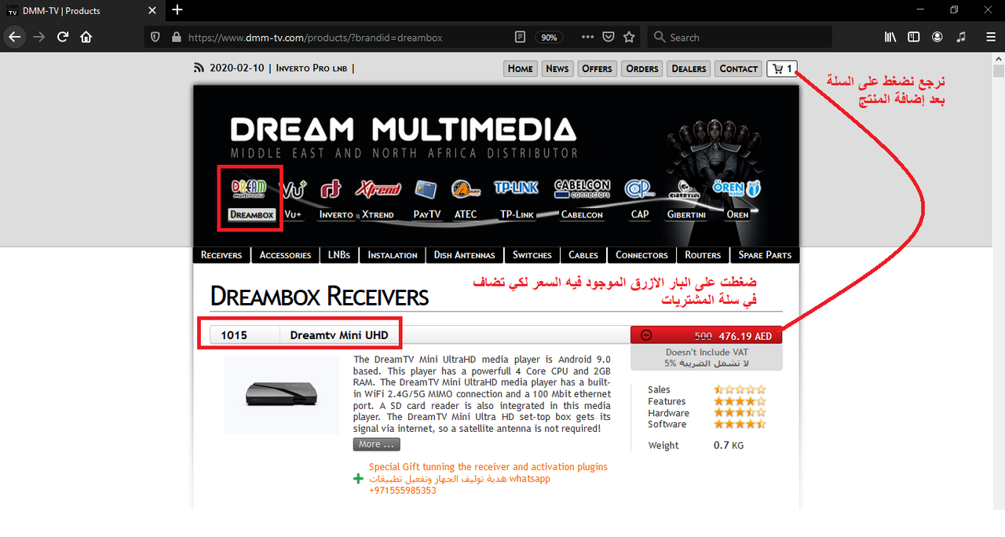This screenshot has width=1005, height=537.
Task: Toggle reader view for page
Action: [520, 37]
